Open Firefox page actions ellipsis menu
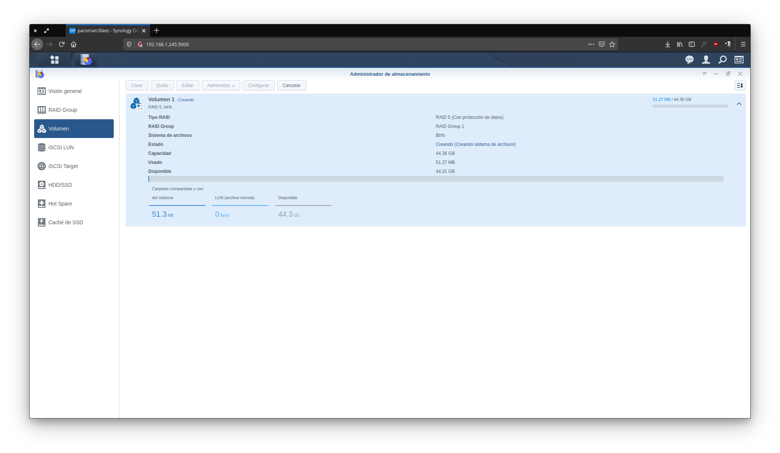Image resolution: width=780 pixels, height=453 pixels. point(591,44)
